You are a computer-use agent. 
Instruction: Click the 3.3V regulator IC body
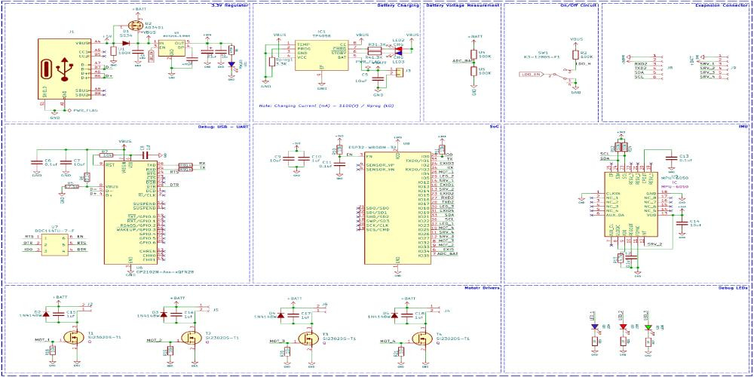coord(172,50)
